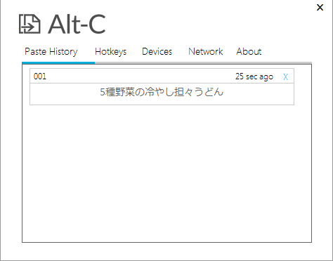Select the pasted text 5種野菜の冷やし担々うどん
The height and width of the screenshot is (261, 333).
162,92
